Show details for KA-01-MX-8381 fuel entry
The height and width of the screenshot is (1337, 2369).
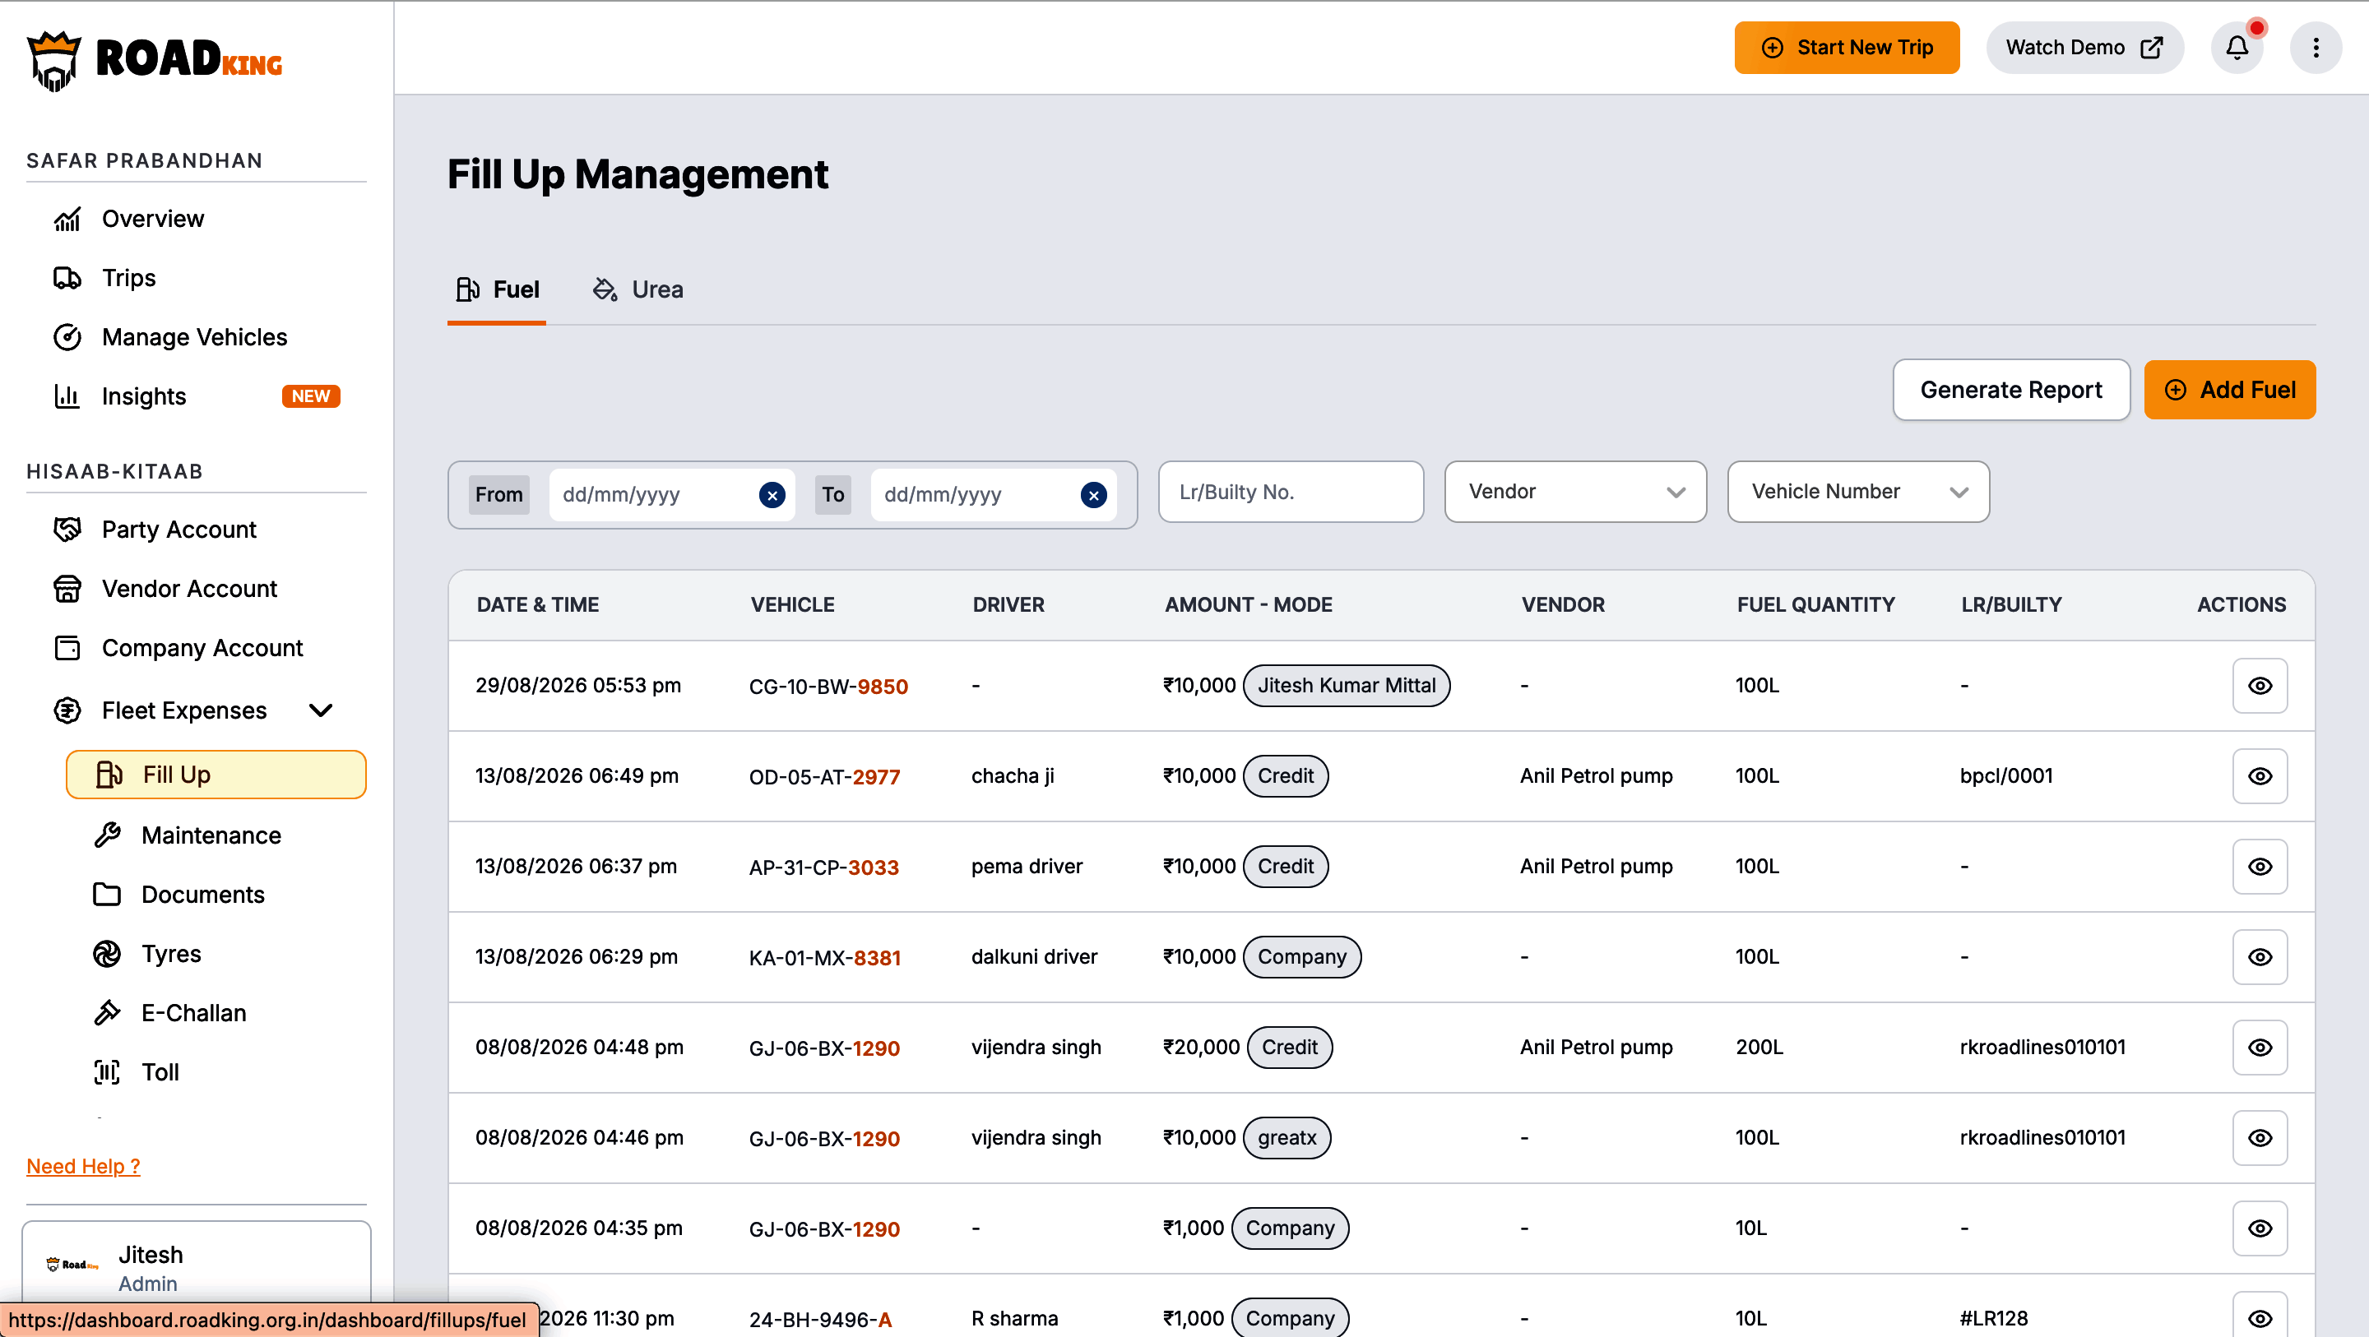click(2260, 957)
